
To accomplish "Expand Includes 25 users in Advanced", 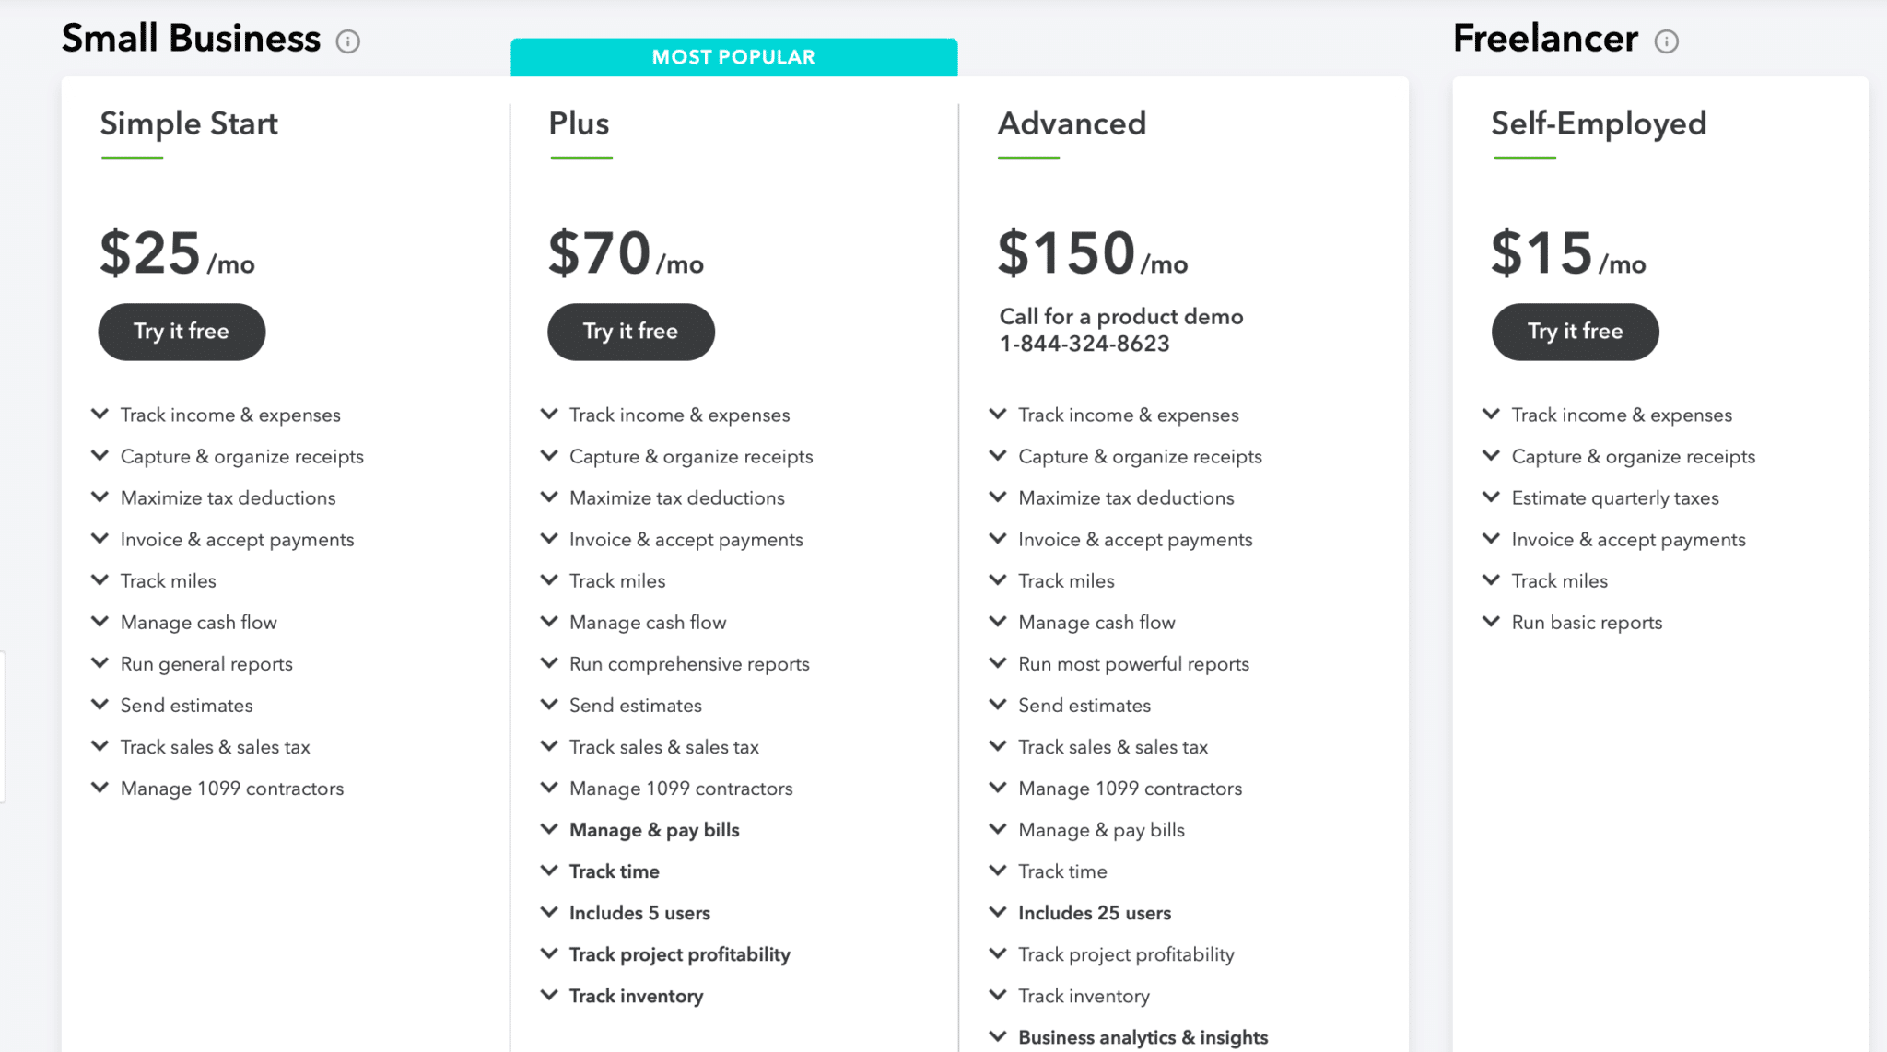I will 998,912.
